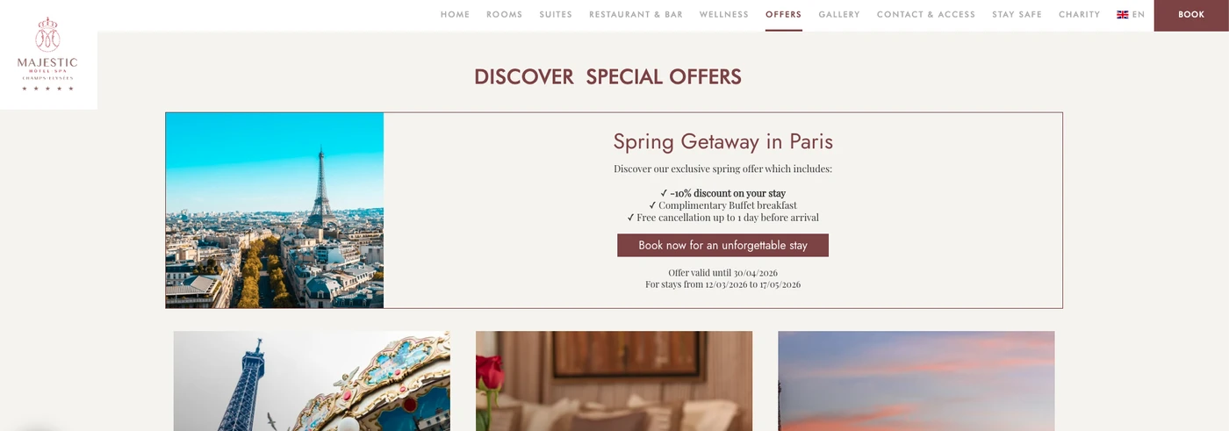Click Book now for an unforgettable stay
This screenshot has width=1229, height=431.
click(x=722, y=245)
